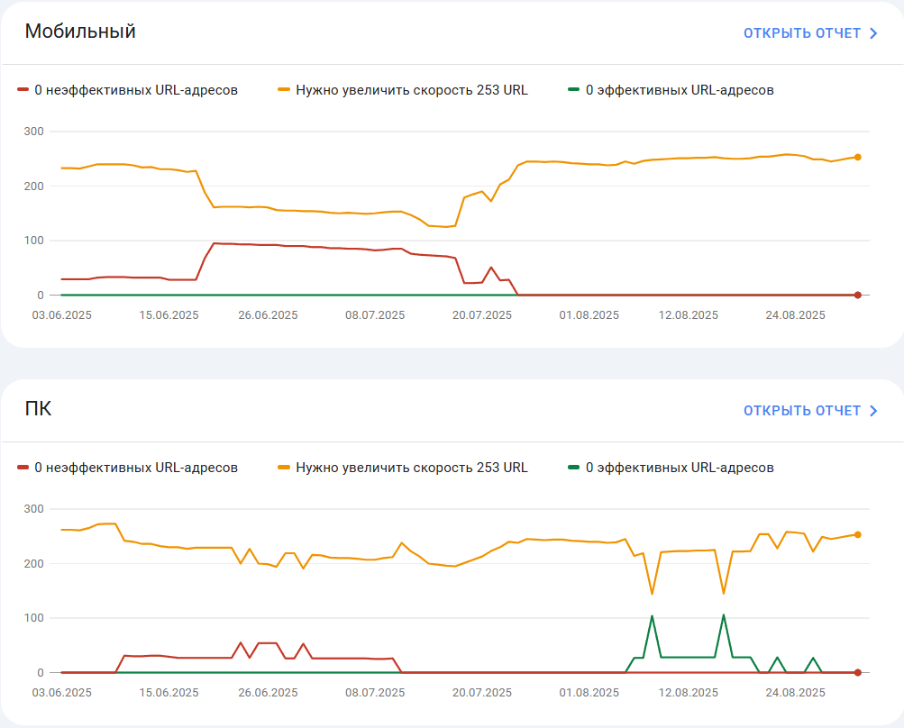
Task: Select 'Нужно увеличить скорость 253 URL' in ПК
Action: [412, 468]
